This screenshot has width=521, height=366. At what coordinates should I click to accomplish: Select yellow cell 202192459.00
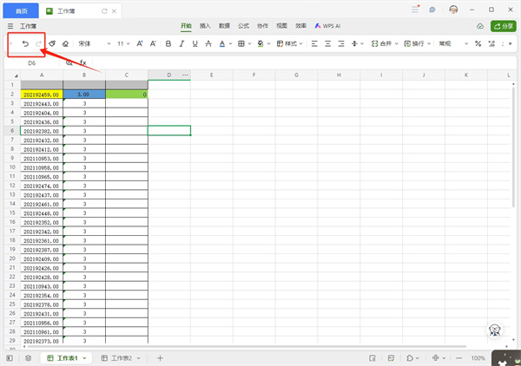[42, 95]
